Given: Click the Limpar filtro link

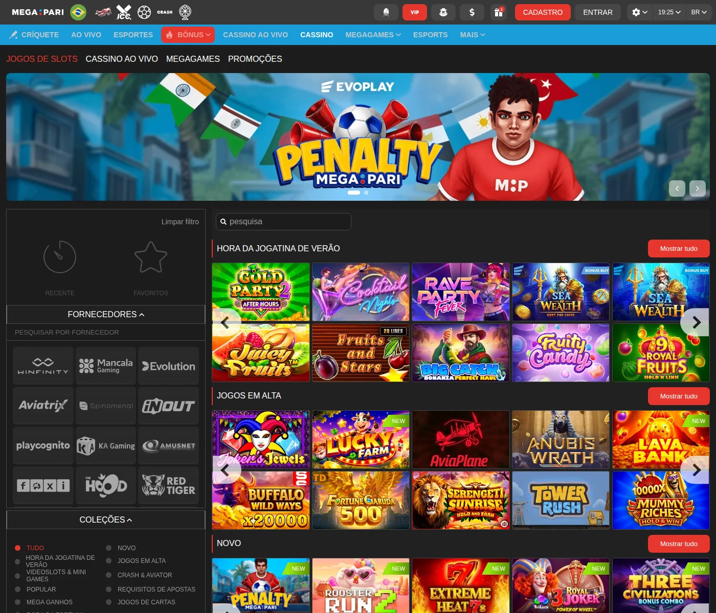Looking at the screenshot, I should click(x=180, y=222).
